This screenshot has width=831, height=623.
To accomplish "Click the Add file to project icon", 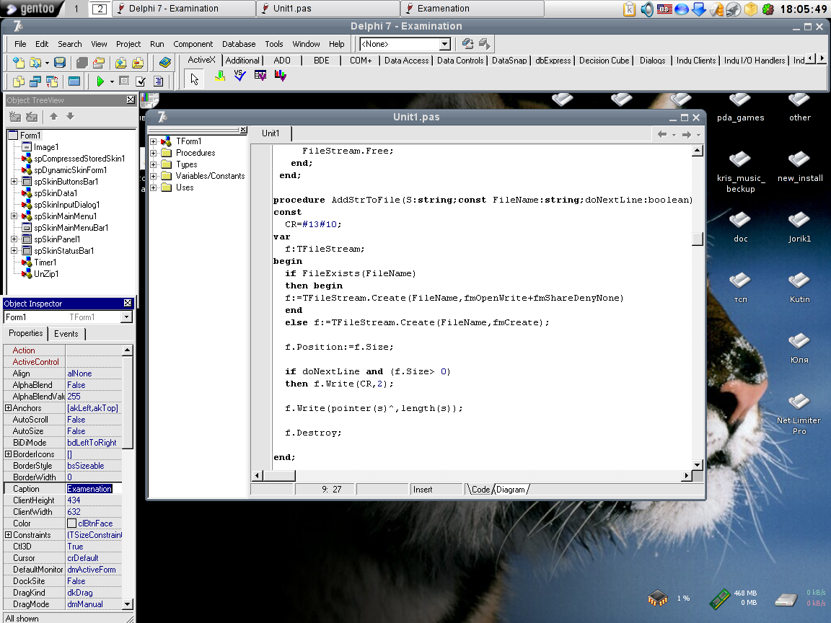I will (121, 63).
